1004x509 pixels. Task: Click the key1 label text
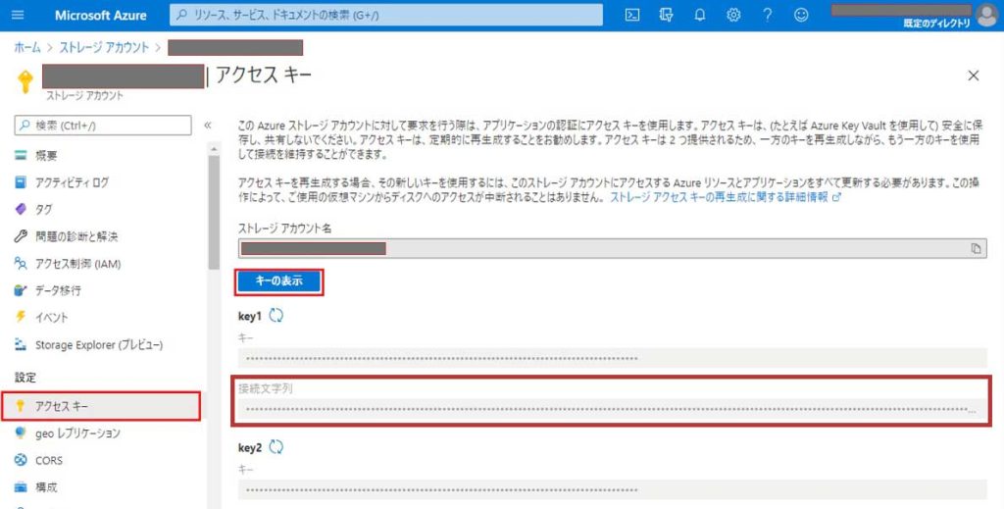click(x=250, y=316)
